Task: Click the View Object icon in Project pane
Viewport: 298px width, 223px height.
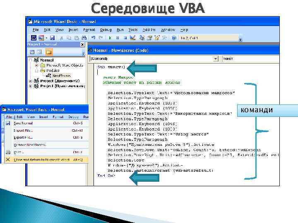Action: tap(40, 52)
